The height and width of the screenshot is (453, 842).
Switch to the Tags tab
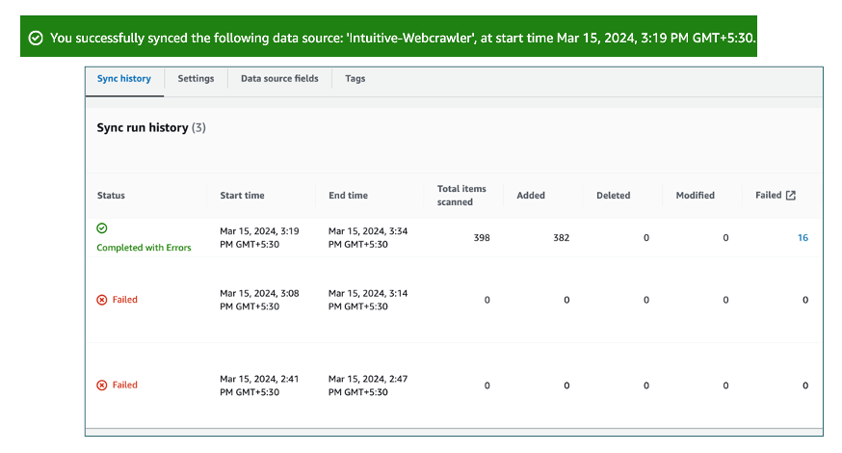(x=355, y=79)
